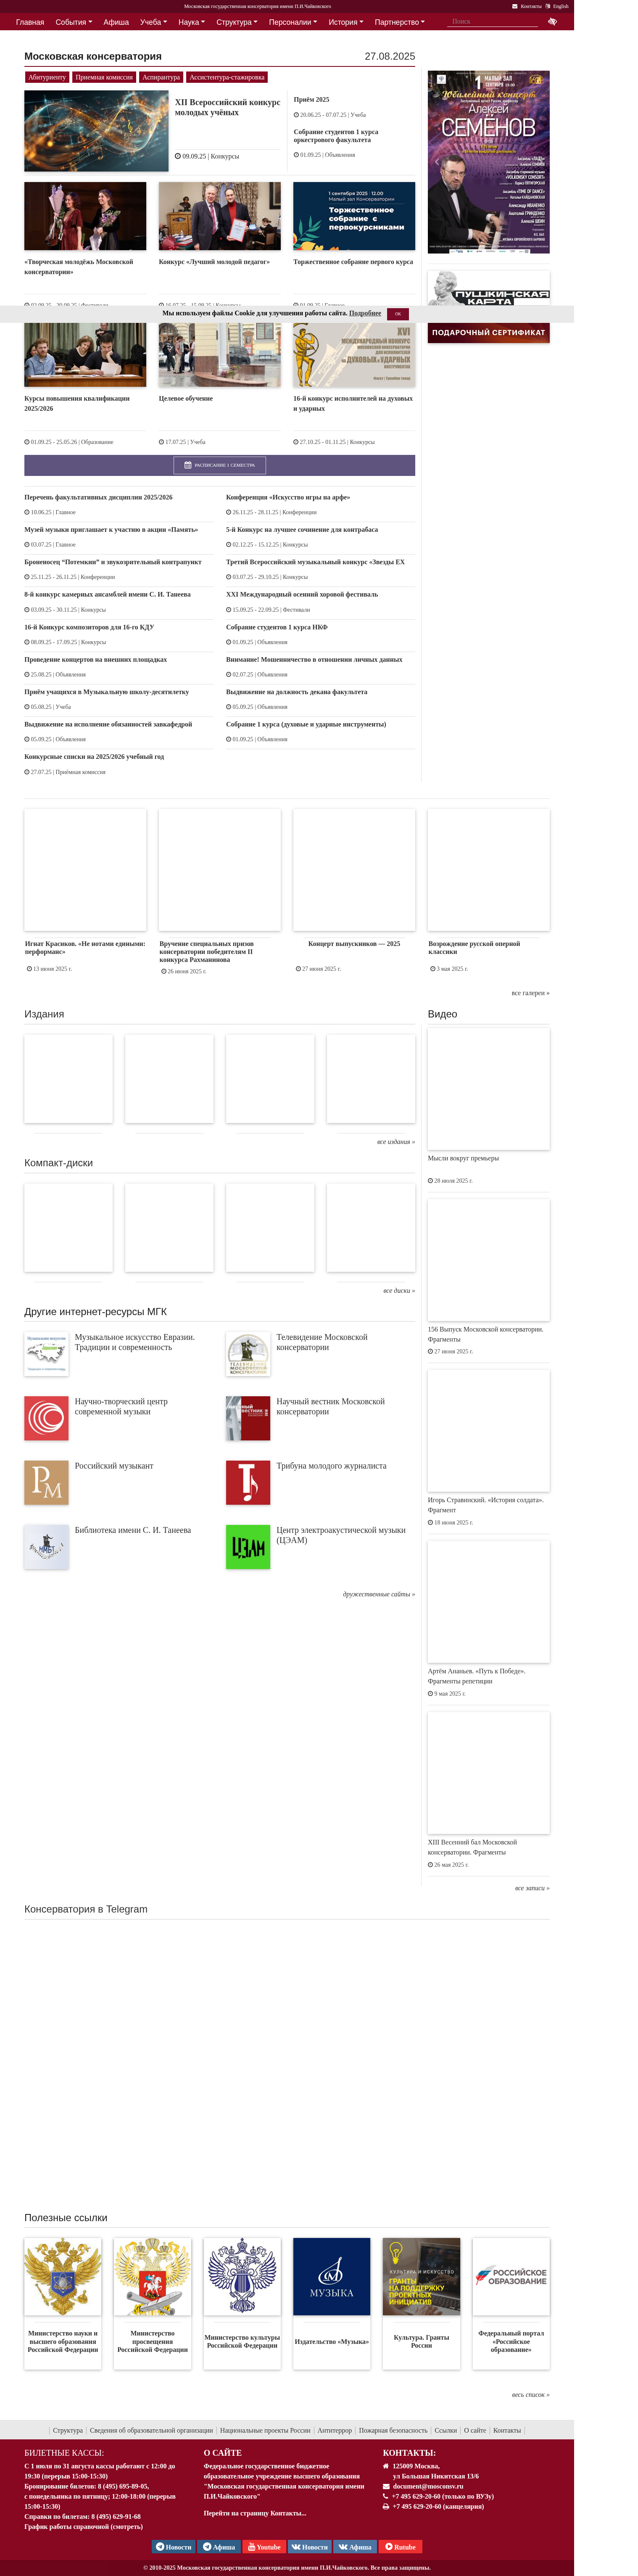Open footer link Пожарная безопасность
638x2576 pixels.
coord(393,2430)
